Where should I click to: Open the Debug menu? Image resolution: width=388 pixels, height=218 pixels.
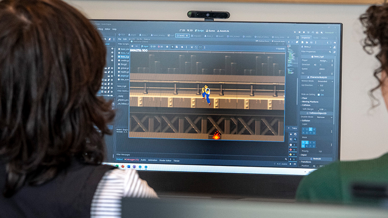[100, 29]
